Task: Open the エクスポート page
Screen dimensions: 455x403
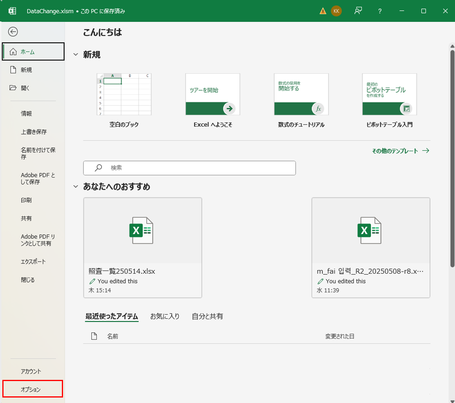Action: (33, 261)
